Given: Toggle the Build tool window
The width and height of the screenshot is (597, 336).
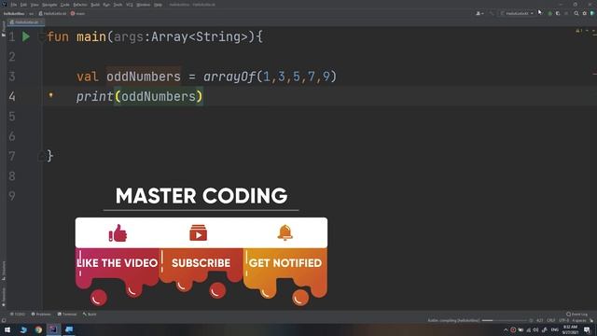Looking at the screenshot, I should pyautogui.click(x=90, y=315).
